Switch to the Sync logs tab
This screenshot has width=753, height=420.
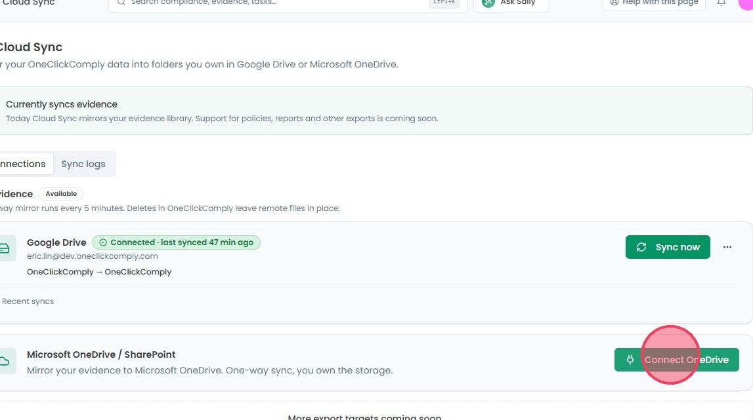click(x=83, y=164)
